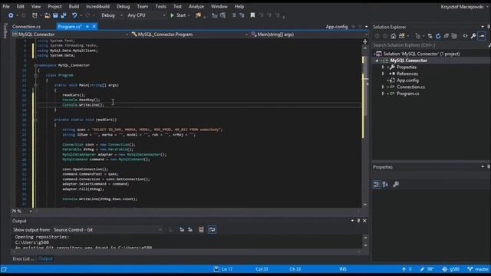Open the Incredibuild menu

(97, 6)
